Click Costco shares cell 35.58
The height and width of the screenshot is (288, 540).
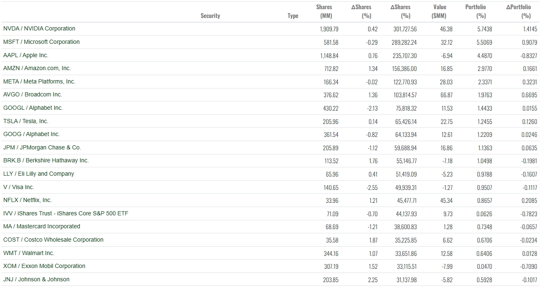[x=332, y=240]
